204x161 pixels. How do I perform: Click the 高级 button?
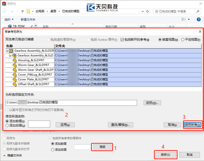coord(102,147)
